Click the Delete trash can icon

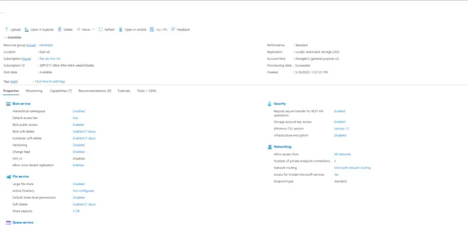(x=60, y=29)
